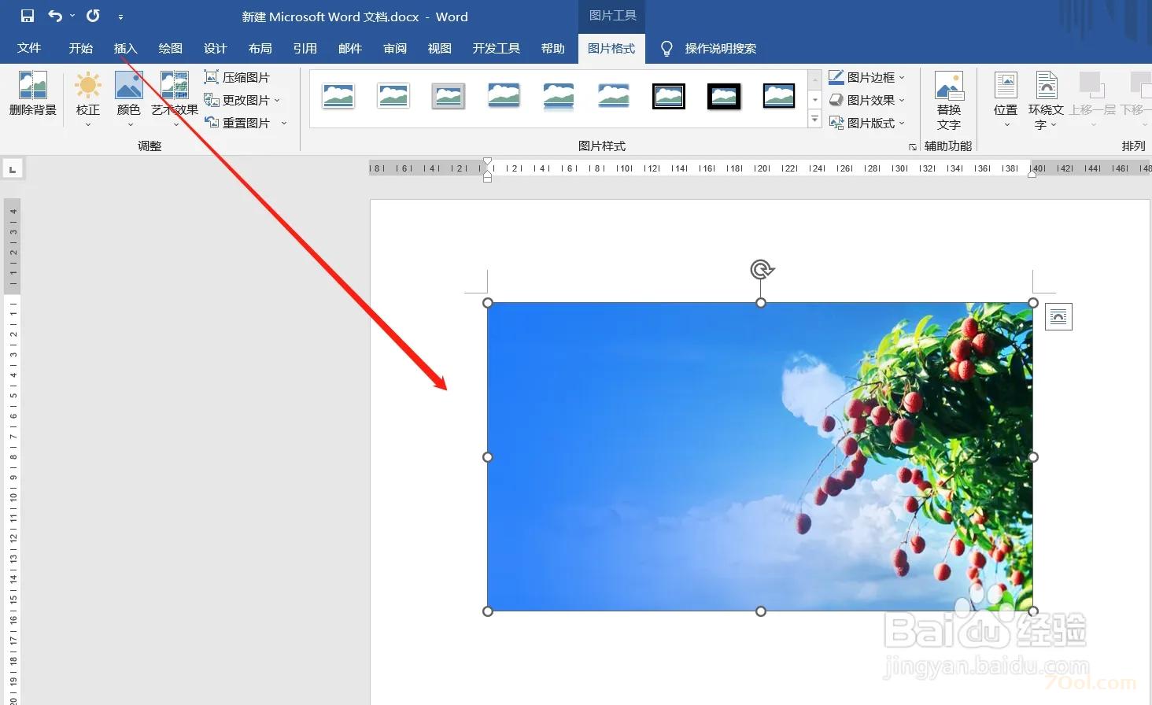Image resolution: width=1152 pixels, height=705 pixels.
Task: Apply the second picture style thumbnail
Action: click(393, 96)
